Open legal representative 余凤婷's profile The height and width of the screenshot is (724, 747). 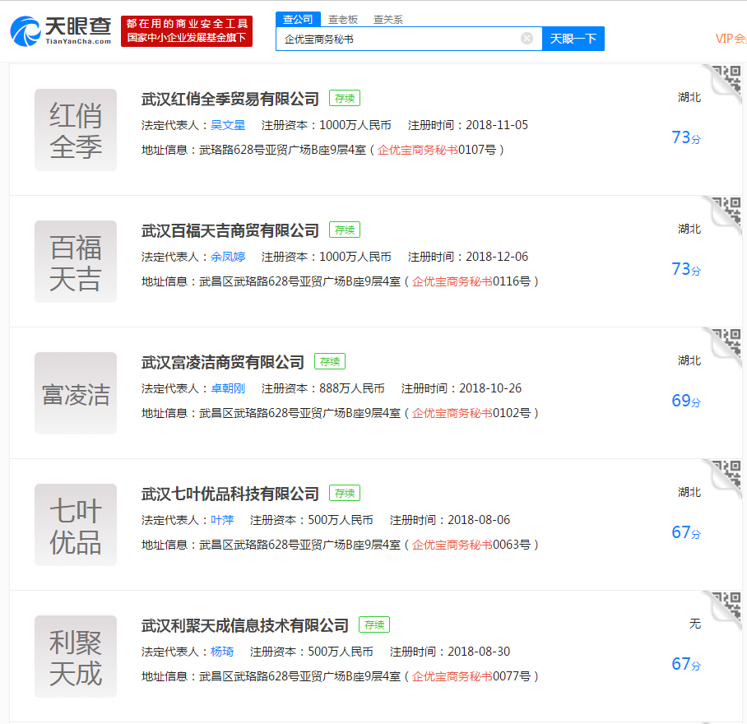tap(228, 257)
